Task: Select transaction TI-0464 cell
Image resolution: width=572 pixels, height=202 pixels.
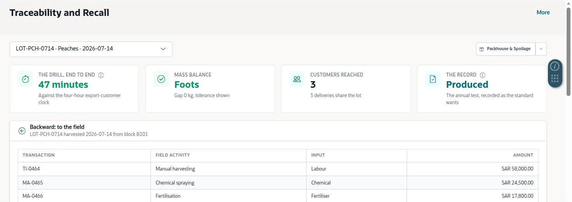Action: 84,169
